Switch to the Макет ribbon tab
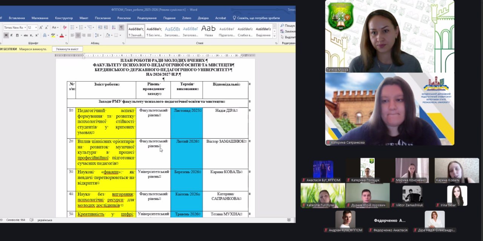Viewport: 483px width, 241px height. point(84,18)
